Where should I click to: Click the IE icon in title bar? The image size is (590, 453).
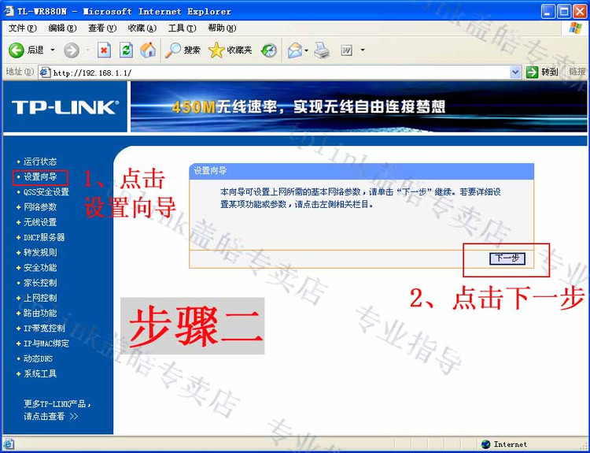(9, 11)
